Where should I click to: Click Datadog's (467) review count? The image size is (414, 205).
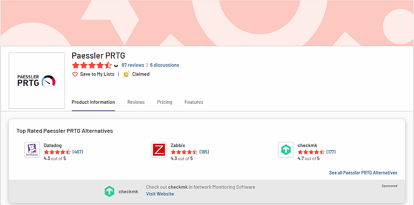click(78, 152)
